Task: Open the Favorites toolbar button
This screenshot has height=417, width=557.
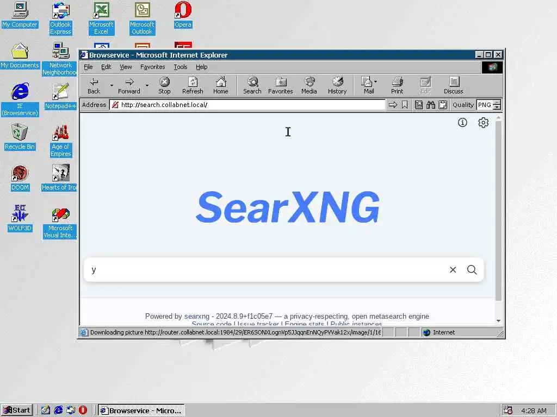Action: pyautogui.click(x=281, y=85)
